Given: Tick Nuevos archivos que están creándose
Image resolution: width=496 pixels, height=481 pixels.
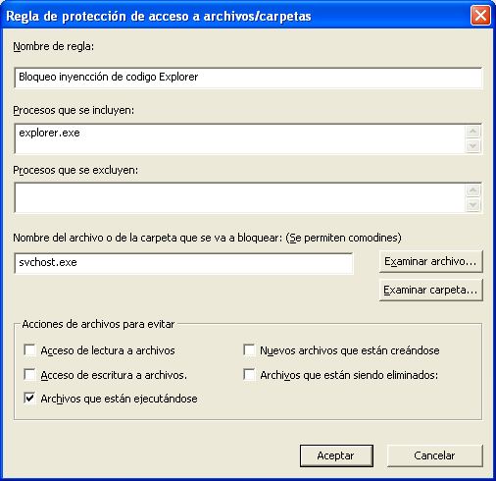Looking at the screenshot, I should 249,350.
